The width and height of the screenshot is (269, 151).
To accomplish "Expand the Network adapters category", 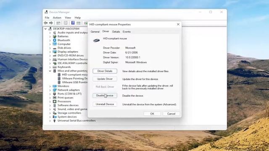I will tap(50, 90).
